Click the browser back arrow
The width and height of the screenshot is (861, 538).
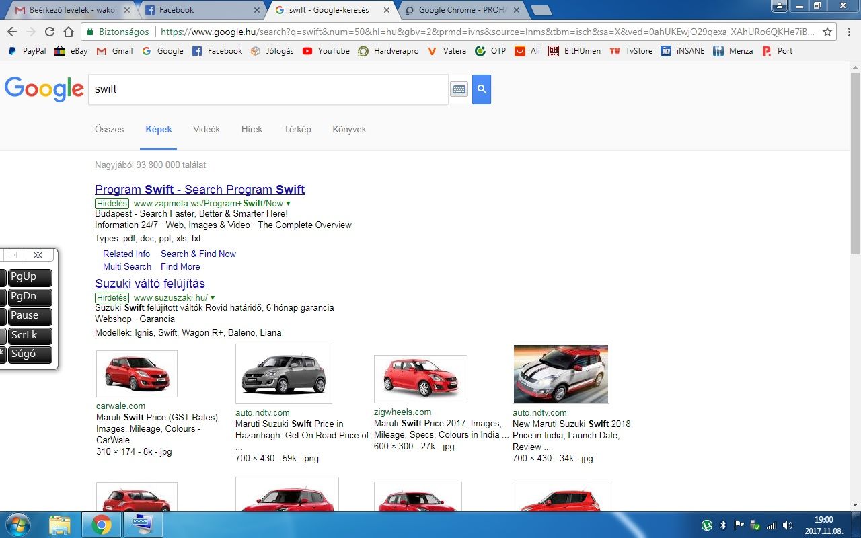coord(12,32)
